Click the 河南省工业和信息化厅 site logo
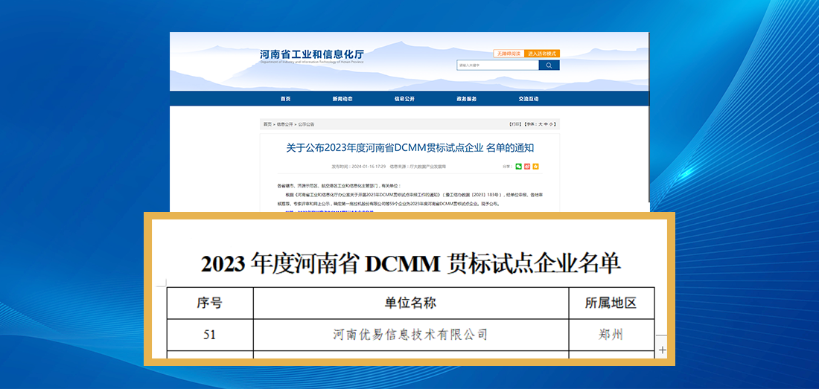Viewport: 819px width, 389px height. [312, 56]
